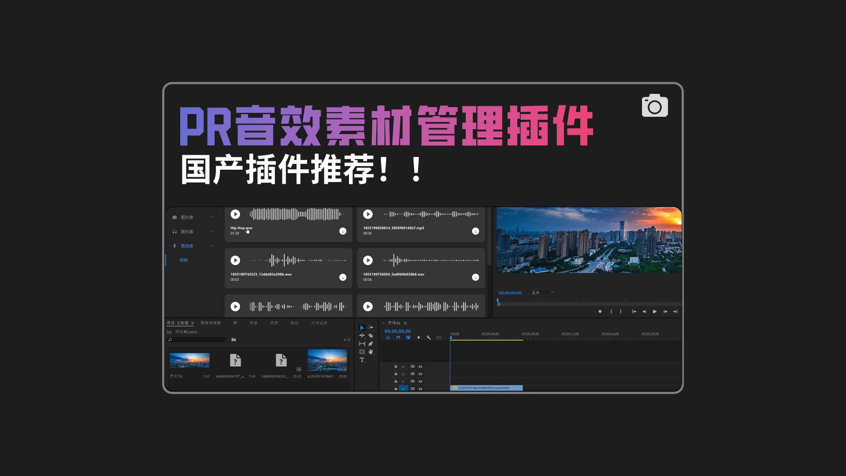Add marker in the timeline header
Image resolution: width=846 pixels, height=476 pixels.
[419, 338]
